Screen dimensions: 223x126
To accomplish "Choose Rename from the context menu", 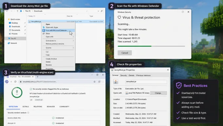I will pos(49,65).
